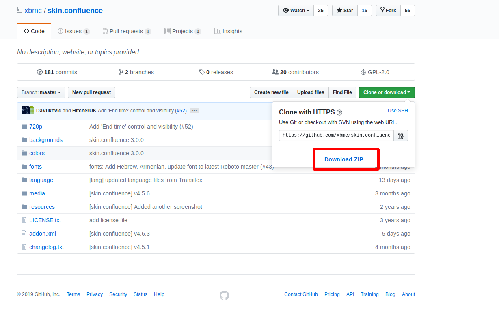Open footer Terms link
This screenshot has height=311, width=499.
[x=73, y=294]
